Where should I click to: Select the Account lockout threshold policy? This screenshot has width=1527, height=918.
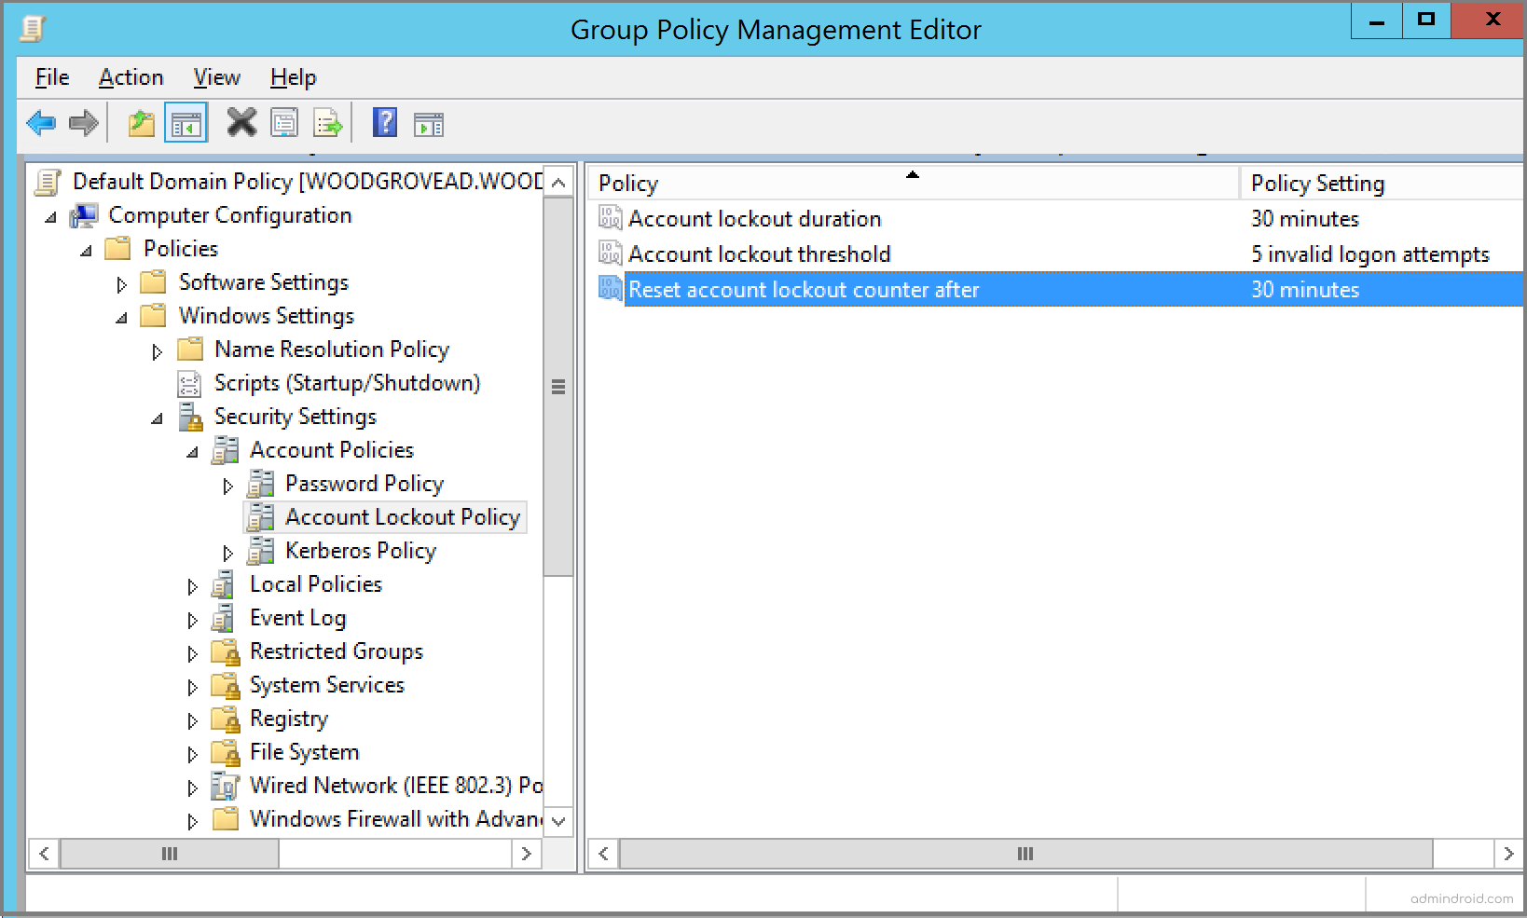pyautogui.click(x=759, y=253)
